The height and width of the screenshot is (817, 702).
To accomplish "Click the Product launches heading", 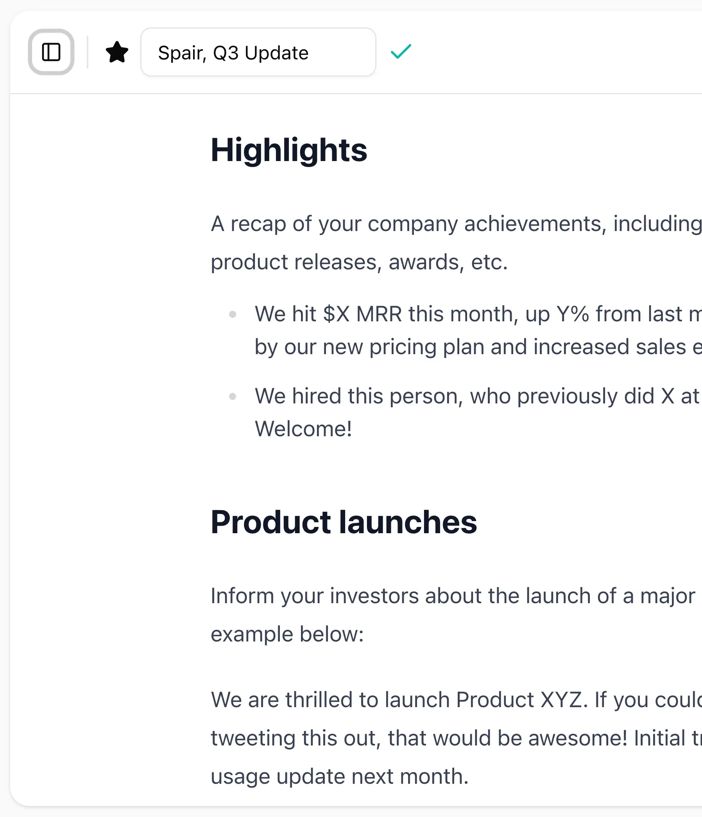I will (x=344, y=523).
